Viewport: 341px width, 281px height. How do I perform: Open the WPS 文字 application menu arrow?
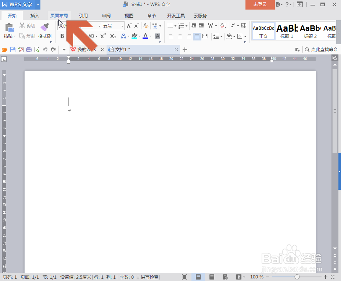[38, 4]
